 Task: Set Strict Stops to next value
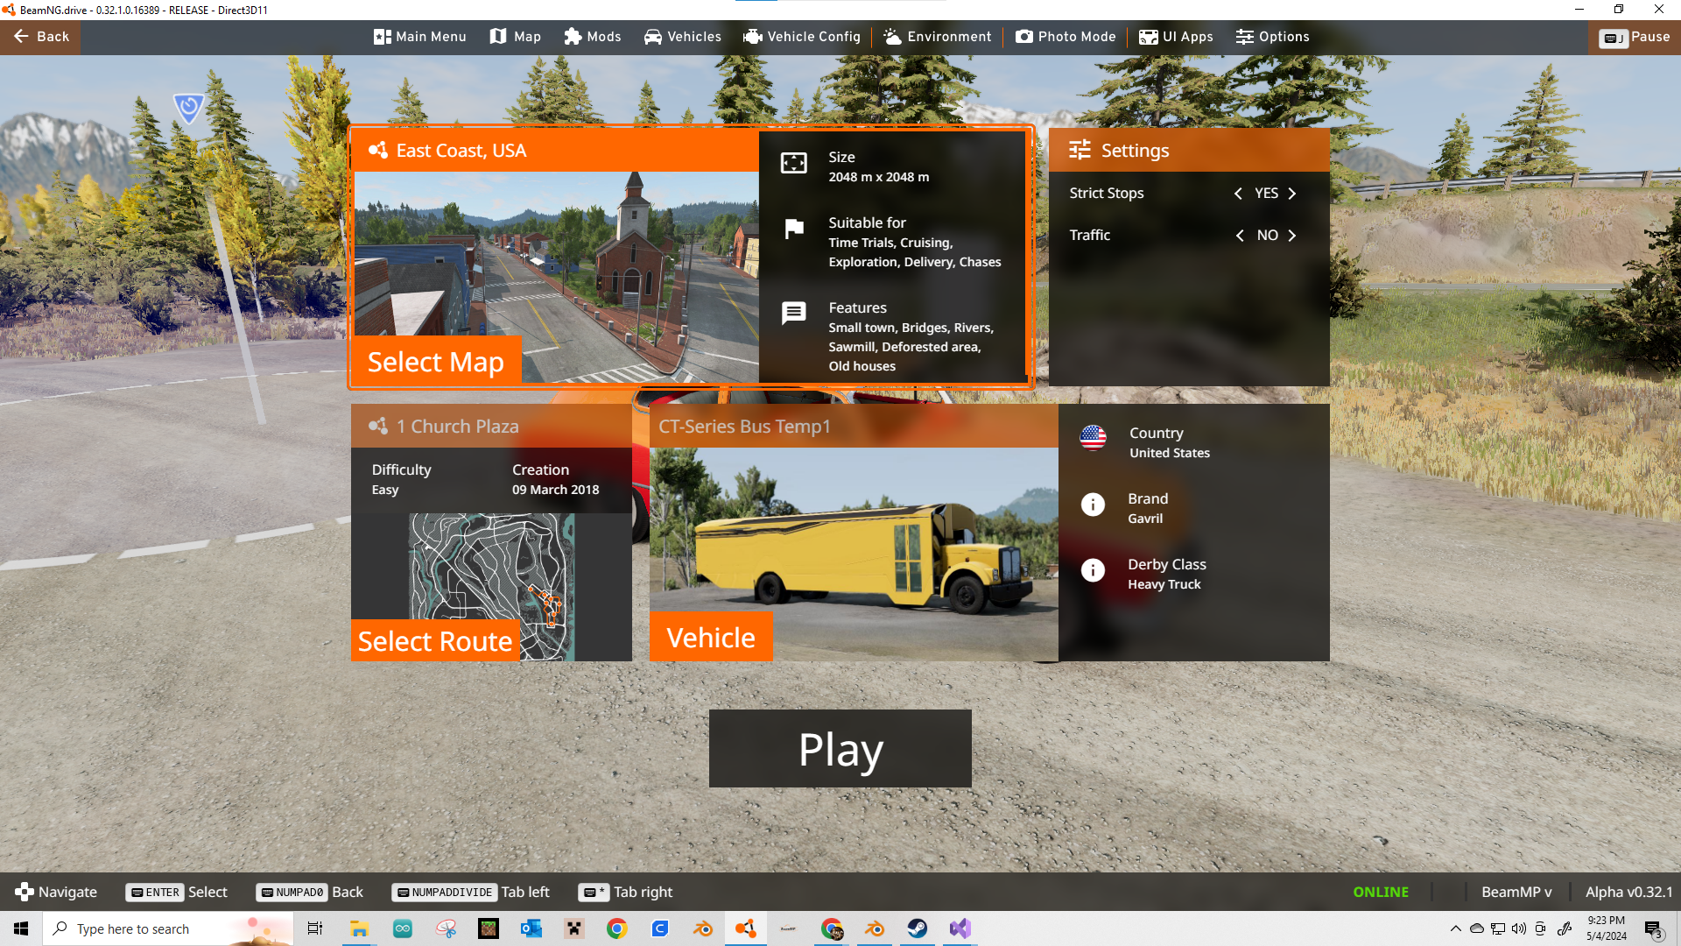[x=1291, y=194]
